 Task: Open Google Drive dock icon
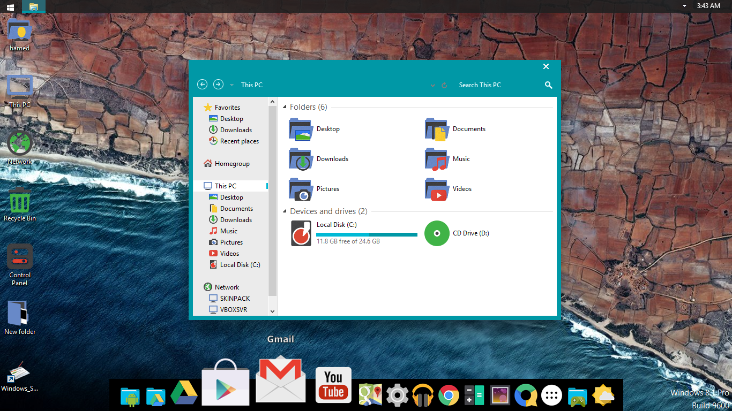click(184, 394)
